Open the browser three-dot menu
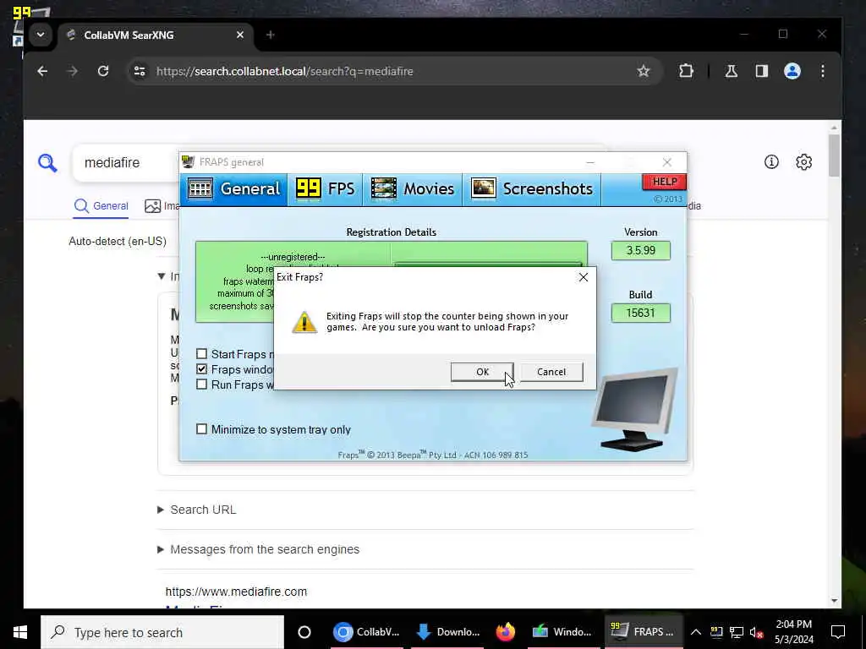Image resolution: width=866 pixels, height=649 pixels. [822, 71]
